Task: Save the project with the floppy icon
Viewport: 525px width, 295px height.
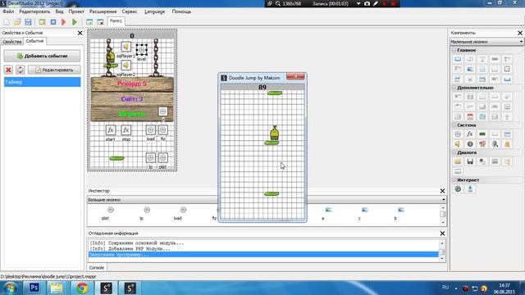Action: (x=28, y=22)
